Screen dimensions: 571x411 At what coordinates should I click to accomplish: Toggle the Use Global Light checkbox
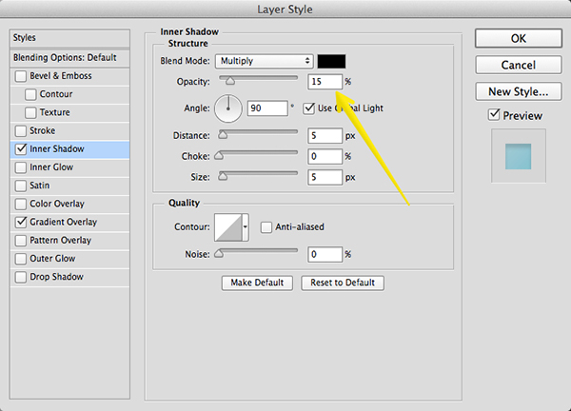pos(309,108)
